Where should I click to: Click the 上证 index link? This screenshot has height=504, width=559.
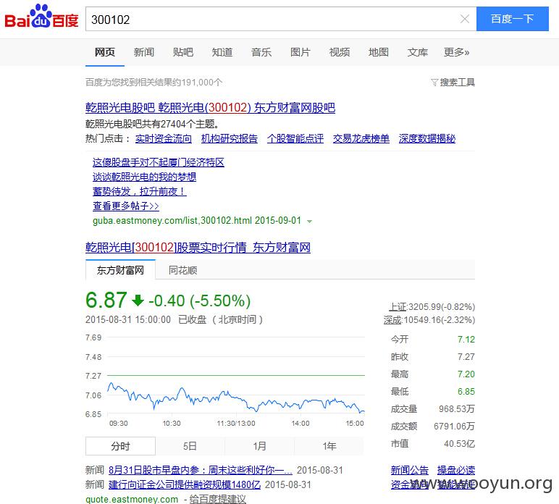pyautogui.click(x=398, y=307)
